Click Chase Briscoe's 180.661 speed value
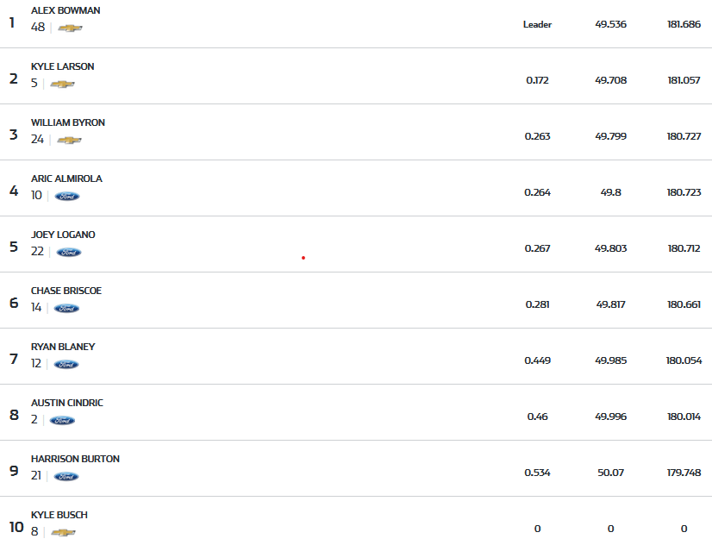This screenshot has height=545, width=712. [x=684, y=304]
